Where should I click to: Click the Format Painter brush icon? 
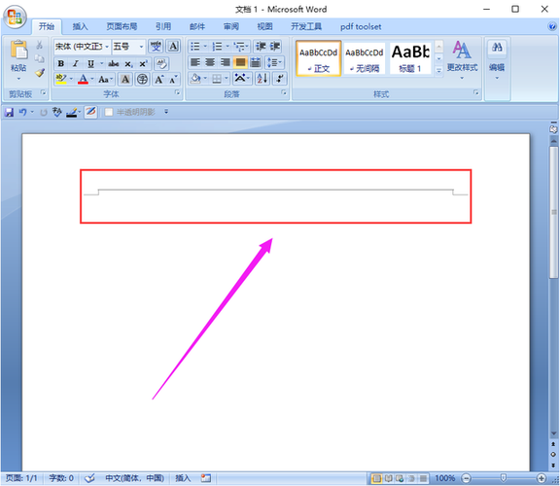click(x=40, y=73)
